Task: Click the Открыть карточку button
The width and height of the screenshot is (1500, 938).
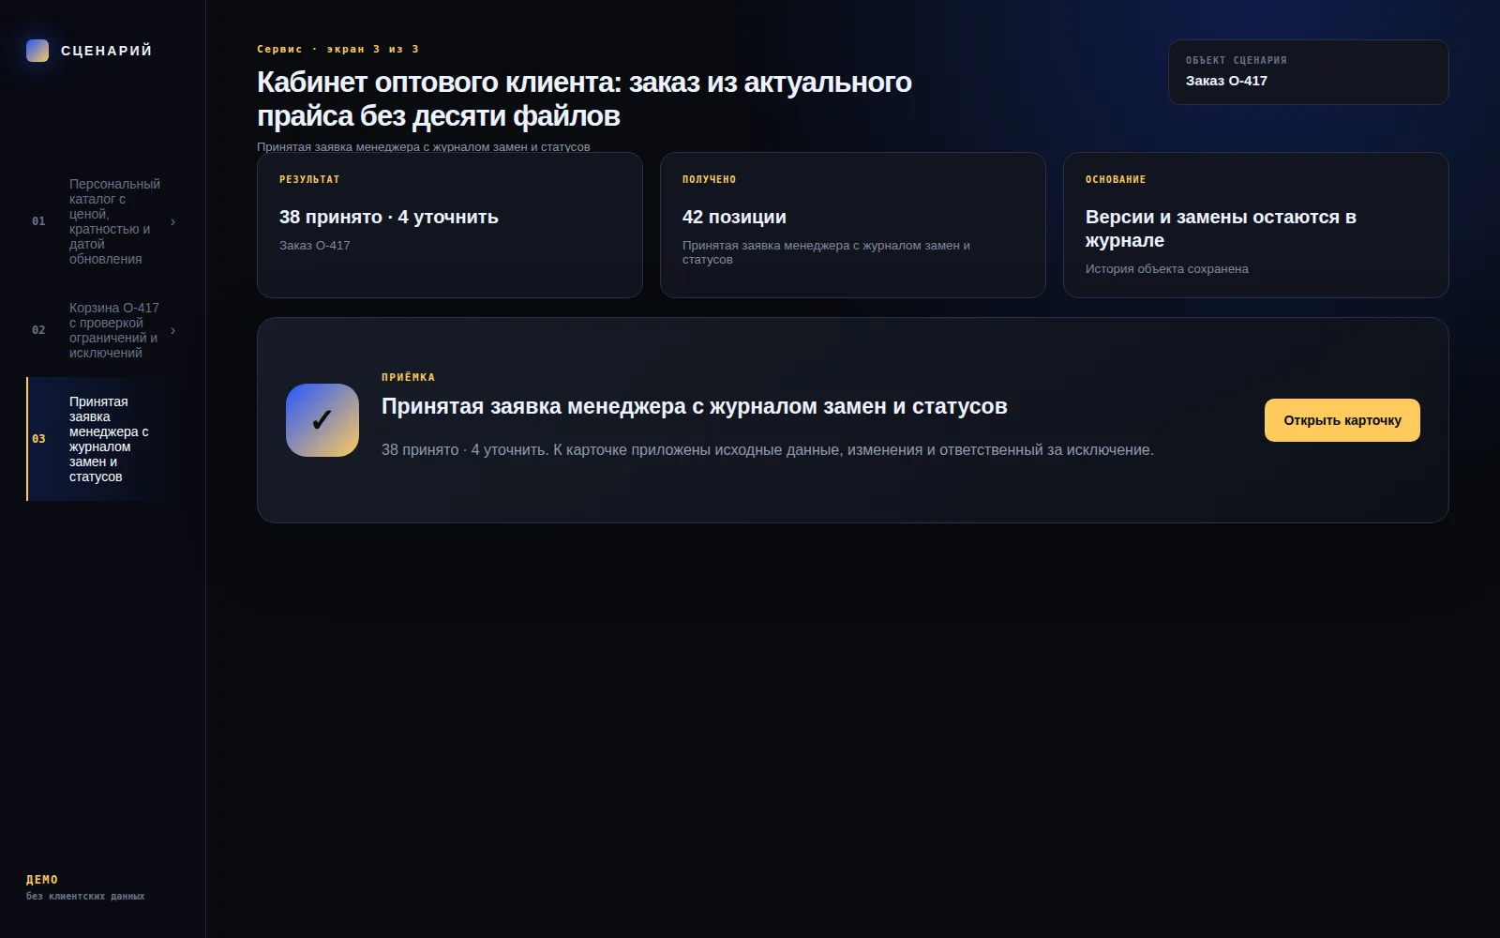Action: click(x=1342, y=420)
